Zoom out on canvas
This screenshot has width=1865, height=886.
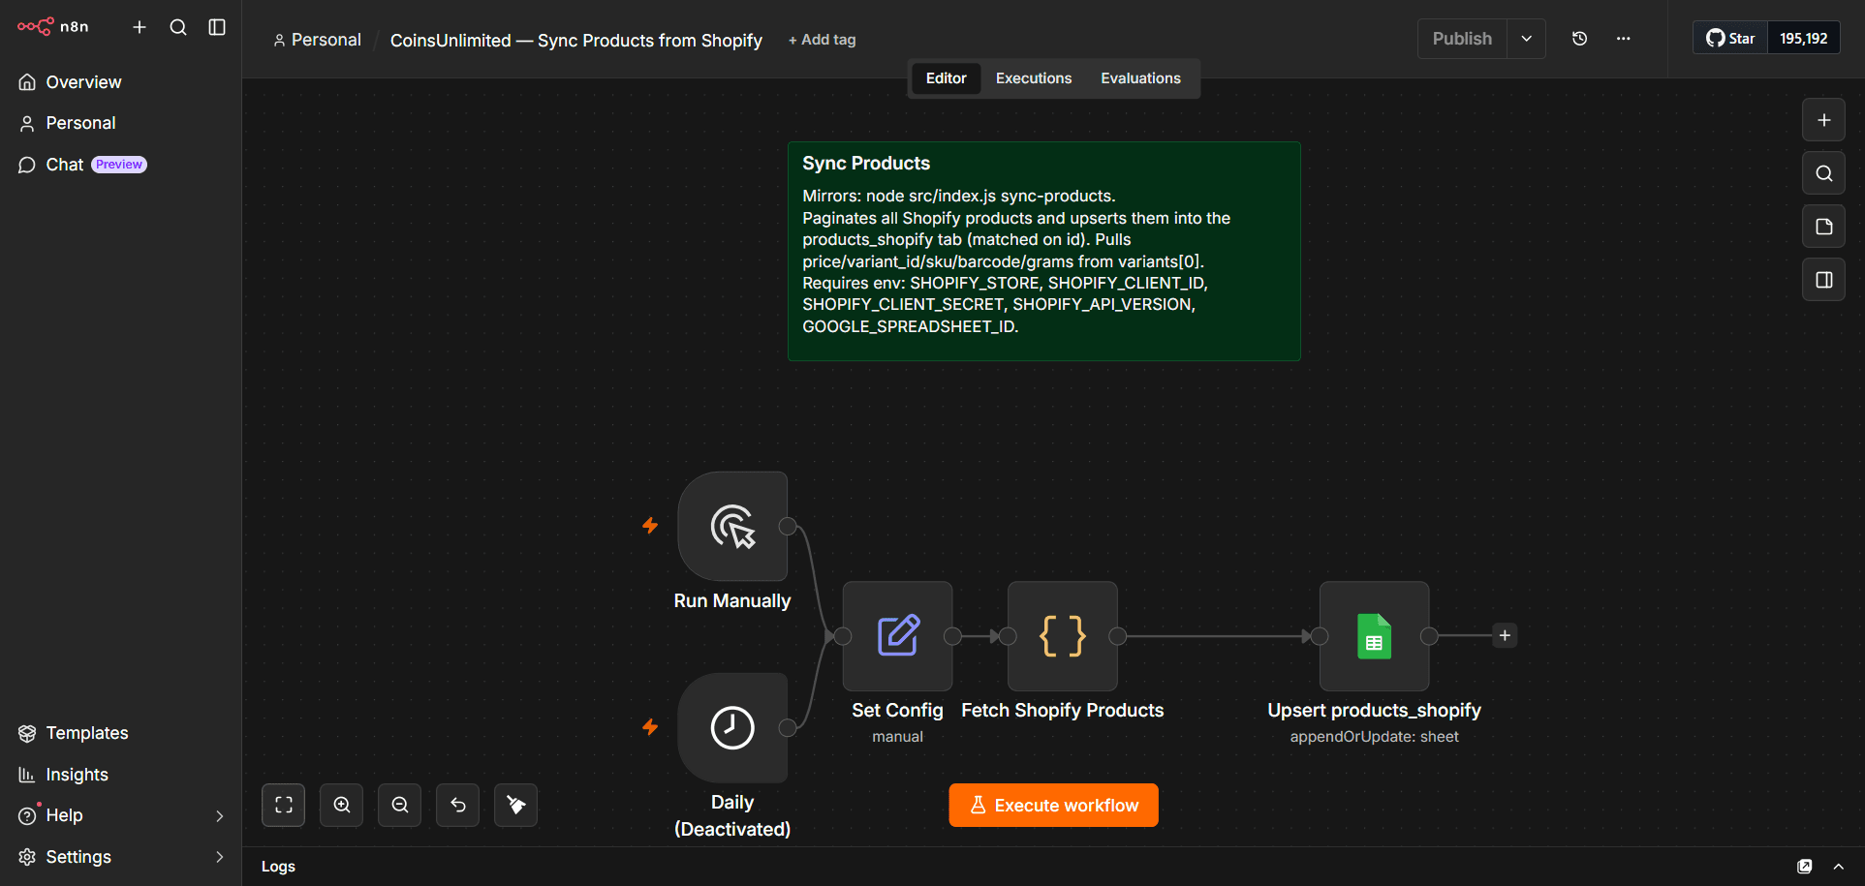pos(400,806)
